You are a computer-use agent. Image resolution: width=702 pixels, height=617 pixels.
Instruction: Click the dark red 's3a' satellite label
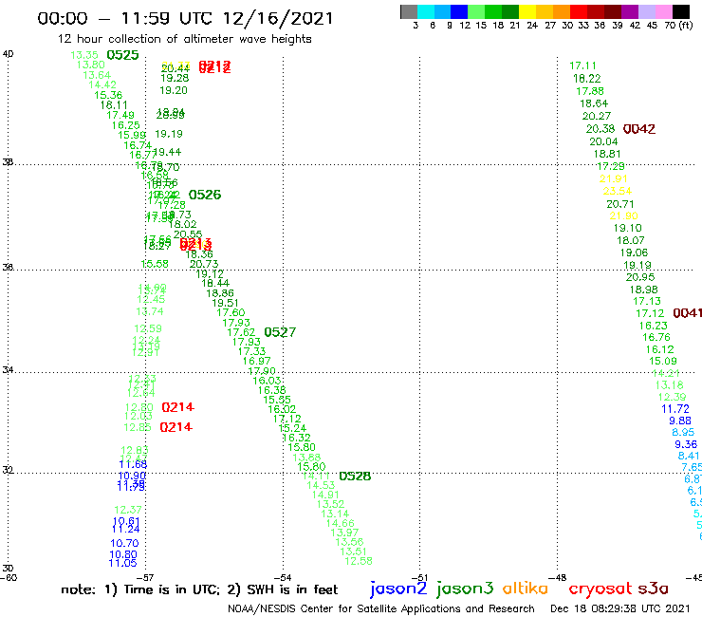653,589
